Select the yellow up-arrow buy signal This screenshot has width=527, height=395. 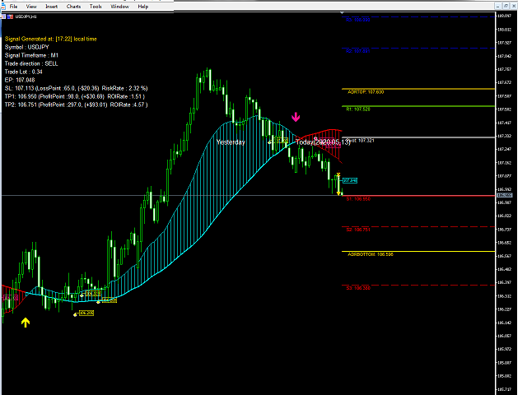26,323
